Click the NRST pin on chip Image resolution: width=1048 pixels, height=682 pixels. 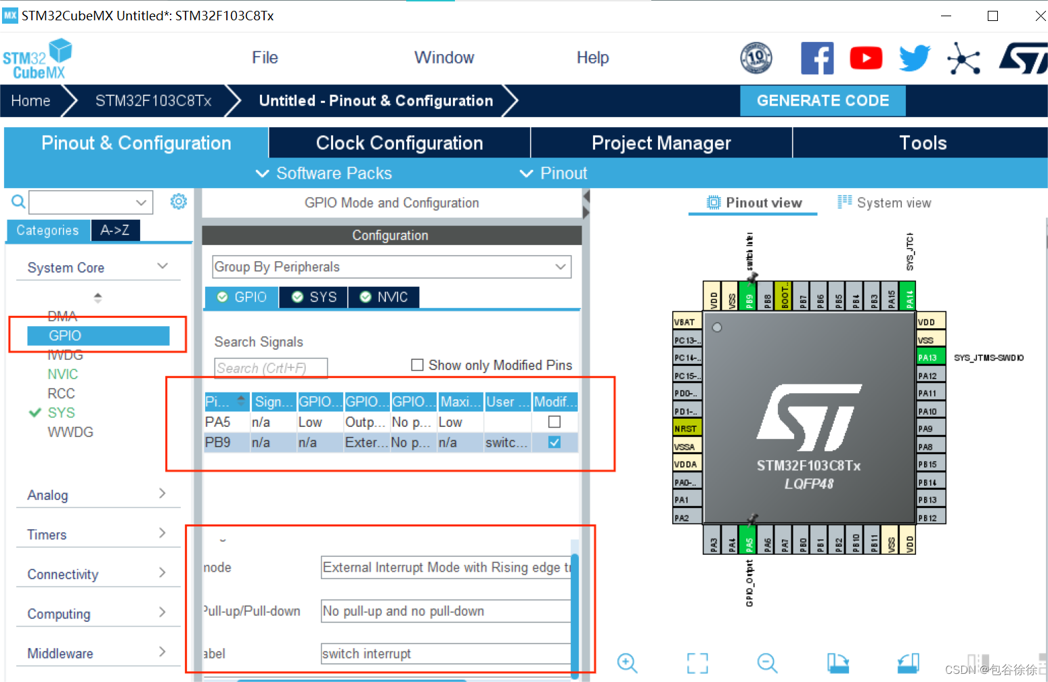click(687, 428)
